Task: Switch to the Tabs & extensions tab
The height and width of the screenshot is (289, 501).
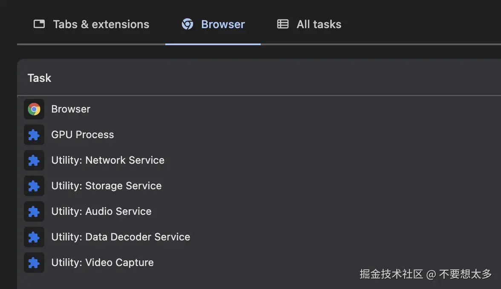Action: coord(101,24)
